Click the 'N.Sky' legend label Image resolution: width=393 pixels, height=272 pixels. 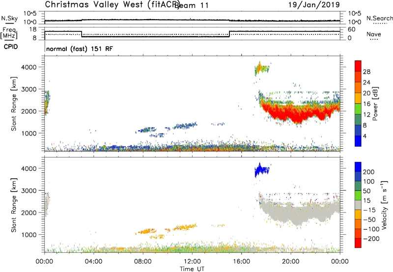pyautogui.click(x=9, y=18)
